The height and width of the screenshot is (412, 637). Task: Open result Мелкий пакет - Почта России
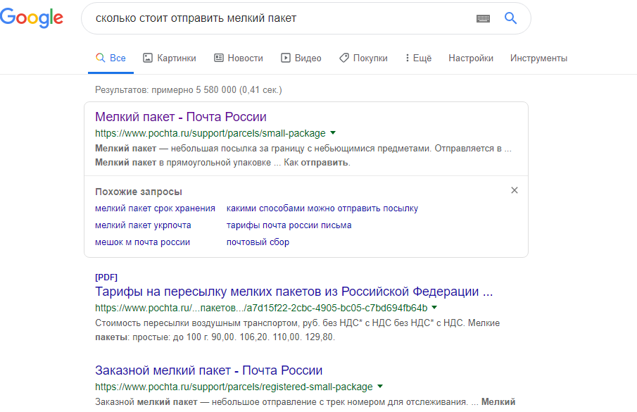[x=181, y=117]
